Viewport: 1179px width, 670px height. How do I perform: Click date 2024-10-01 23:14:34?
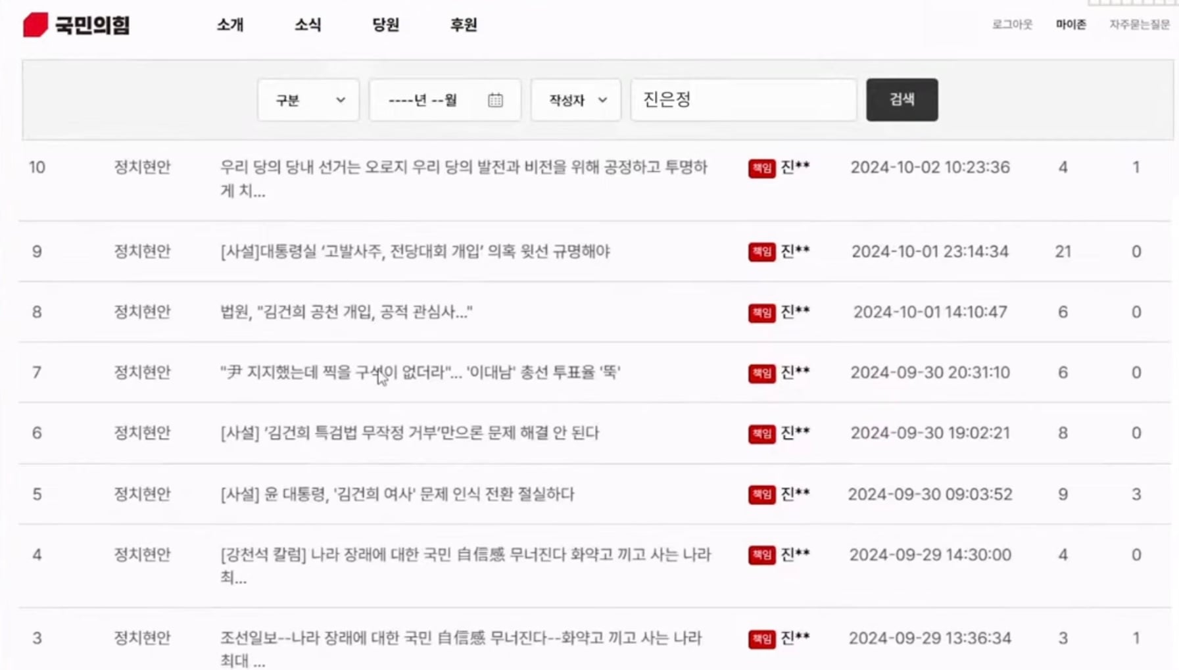[x=930, y=251]
